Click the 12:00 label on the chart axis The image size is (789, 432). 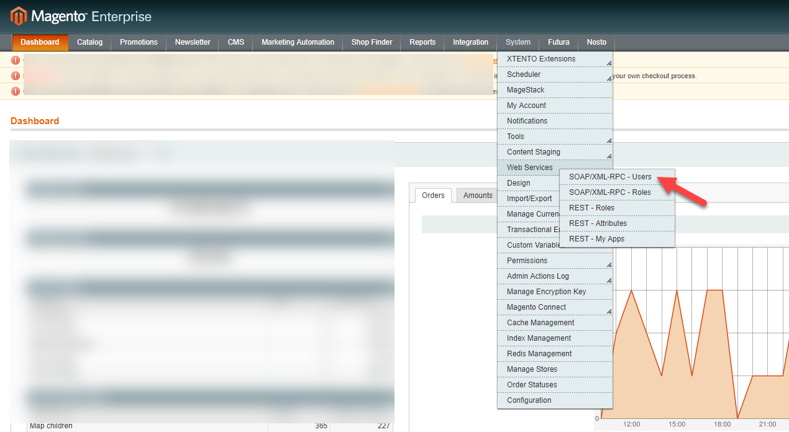point(632,425)
